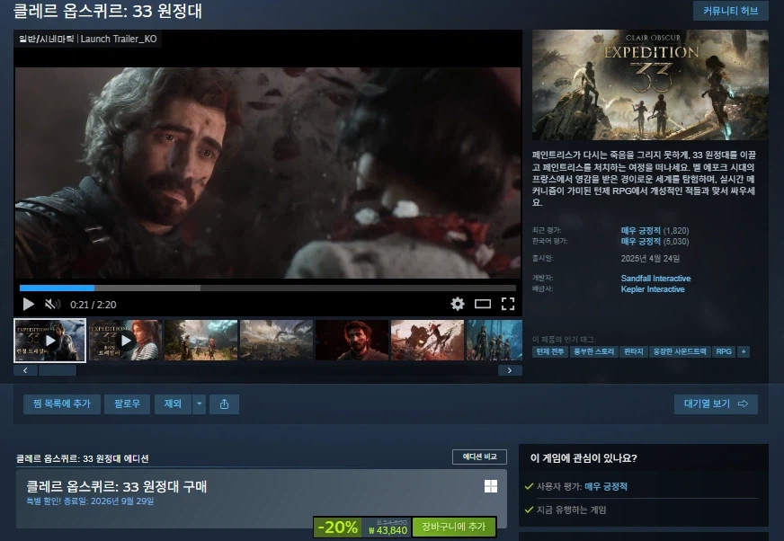This screenshot has width=784, height=541.
Task: Open publisher Kepler Interactive link
Action: (x=653, y=289)
